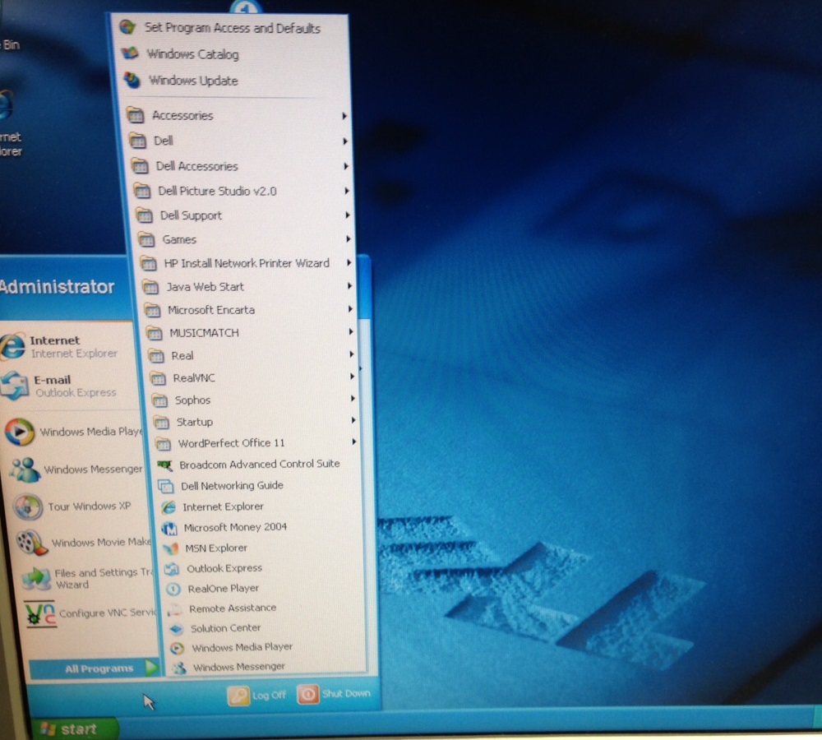
Task: Launch MSN Explorer butterfly icon
Action: pyautogui.click(x=170, y=548)
